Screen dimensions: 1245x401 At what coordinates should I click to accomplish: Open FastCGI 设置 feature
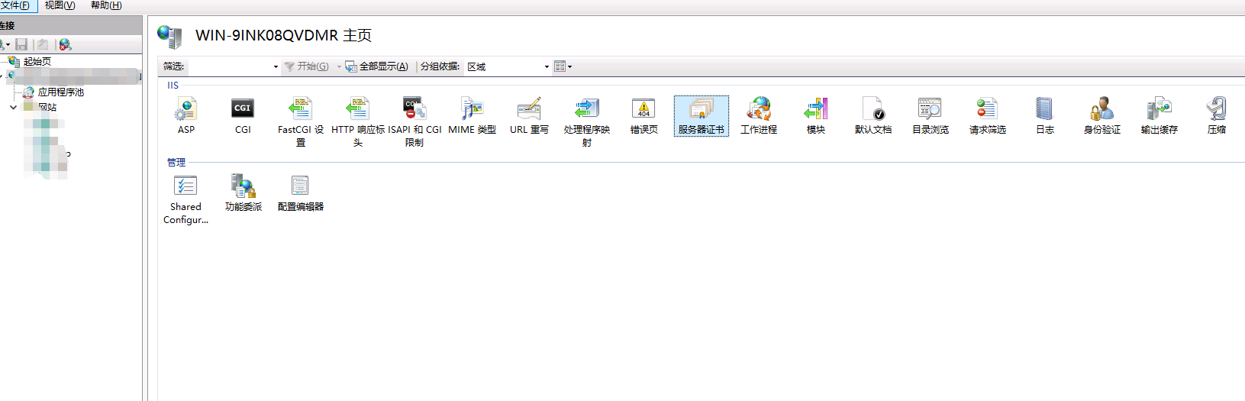click(x=301, y=121)
